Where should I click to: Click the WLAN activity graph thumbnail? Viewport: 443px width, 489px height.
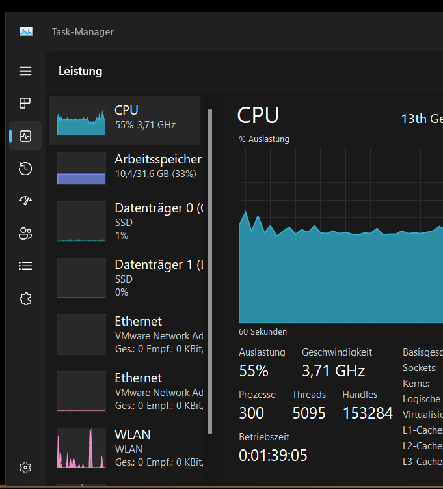point(81,448)
